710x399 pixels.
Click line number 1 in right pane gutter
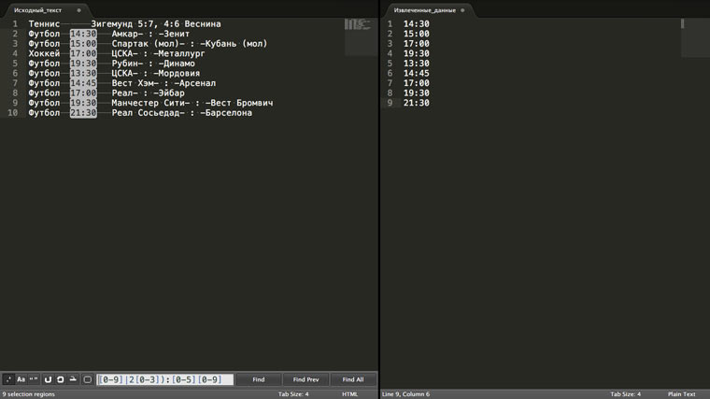390,24
